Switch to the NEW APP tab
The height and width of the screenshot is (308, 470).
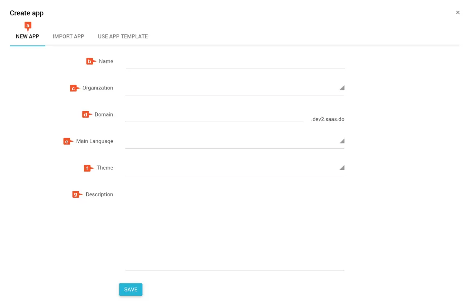(27, 36)
